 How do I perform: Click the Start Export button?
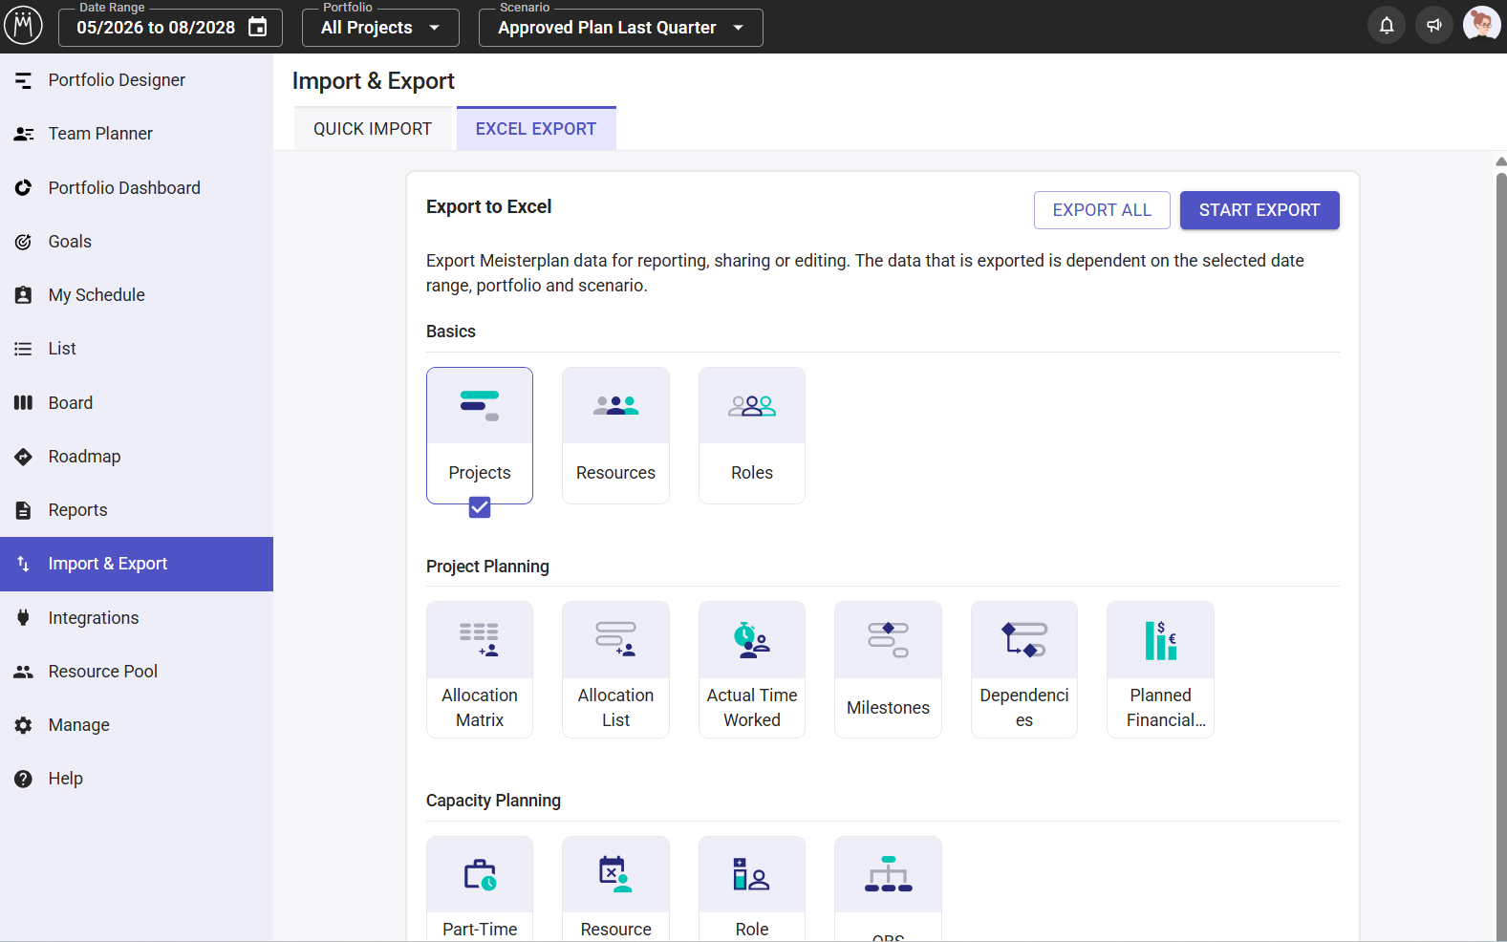click(1259, 210)
